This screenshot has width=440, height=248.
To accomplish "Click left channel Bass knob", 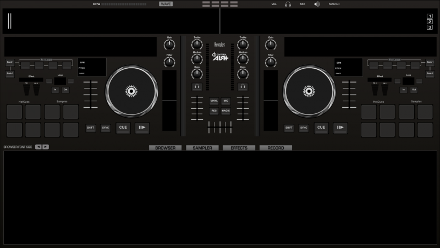I will click(197, 74).
